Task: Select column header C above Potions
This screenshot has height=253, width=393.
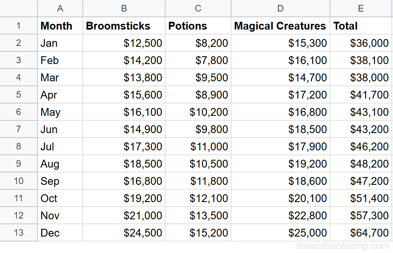Action: pyautogui.click(x=198, y=8)
